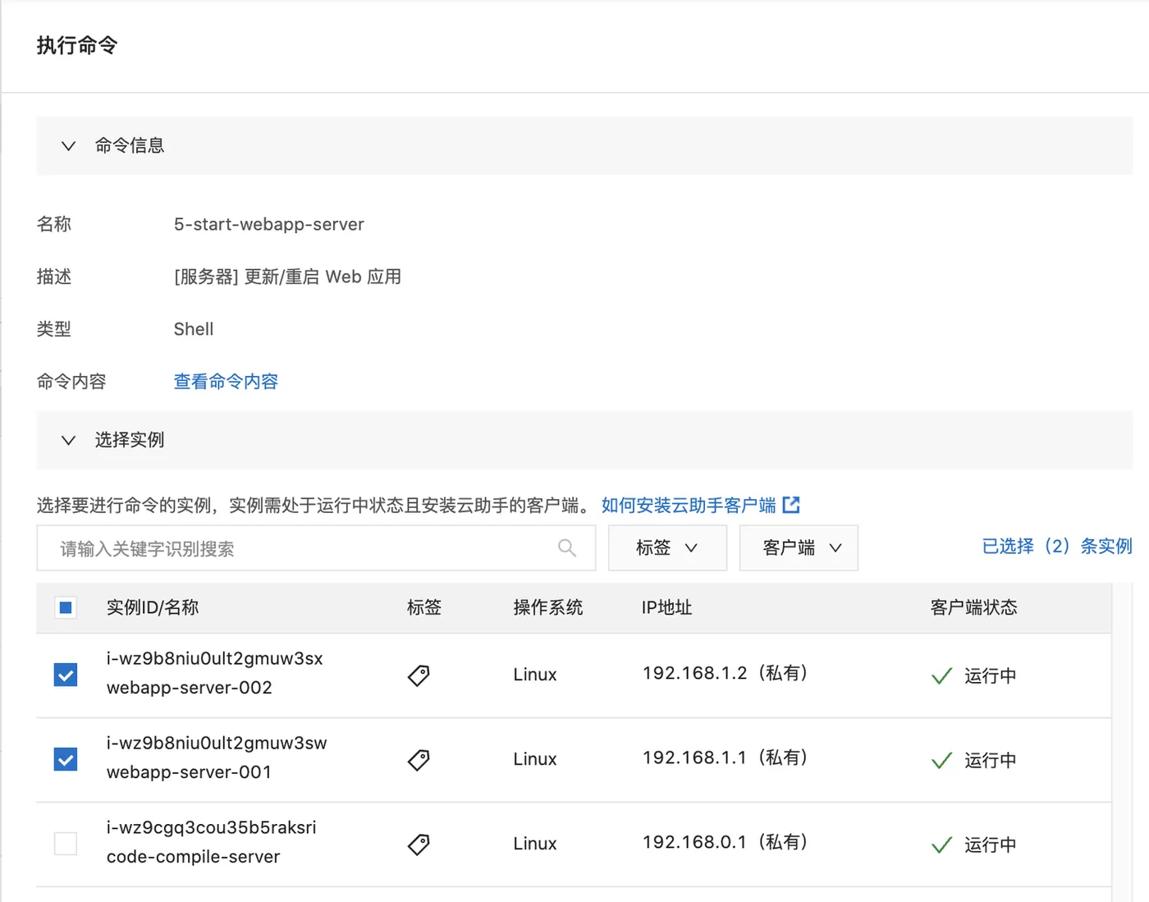
Task: Click the type value Shell
Action: click(194, 329)
